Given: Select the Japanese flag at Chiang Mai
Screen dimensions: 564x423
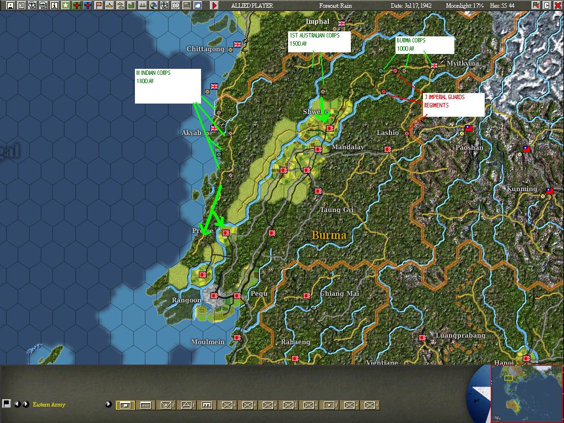Looking at the screenshot, I should point(307,296).
